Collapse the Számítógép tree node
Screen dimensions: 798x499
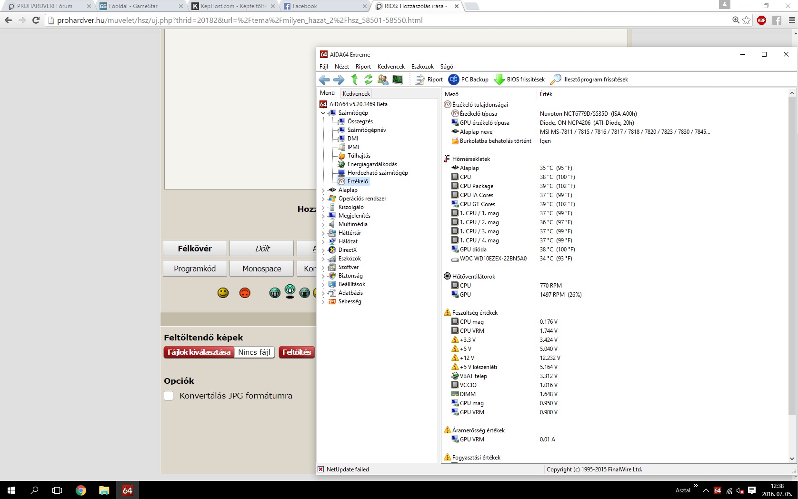coord(323,113)
